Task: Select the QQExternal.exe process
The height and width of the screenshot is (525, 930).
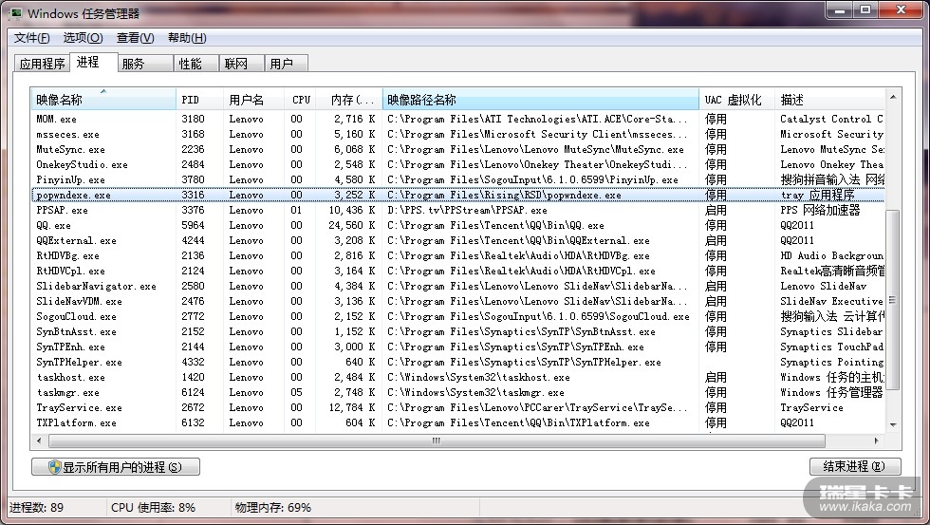Action: coord(457,240)
